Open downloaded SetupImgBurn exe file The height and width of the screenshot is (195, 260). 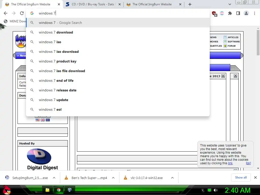click(26, 178)
